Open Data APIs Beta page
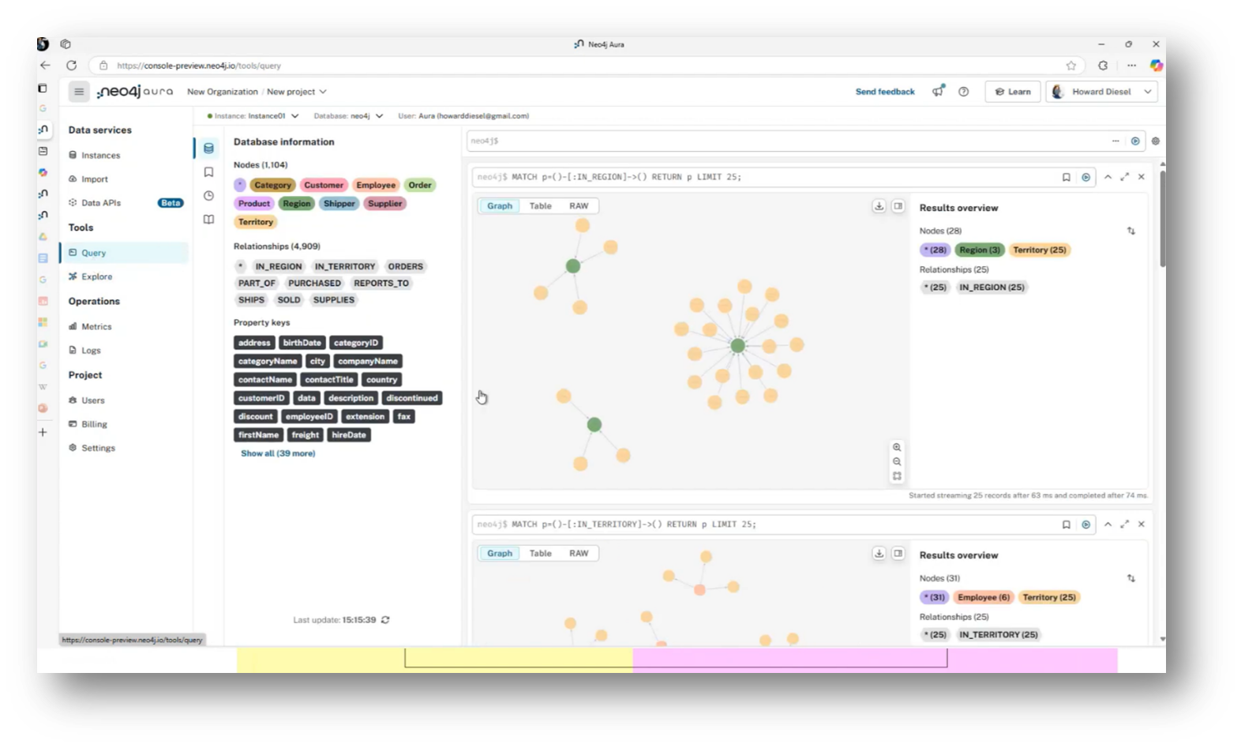Screen dimensions: 1241x748 click(125, 203)
